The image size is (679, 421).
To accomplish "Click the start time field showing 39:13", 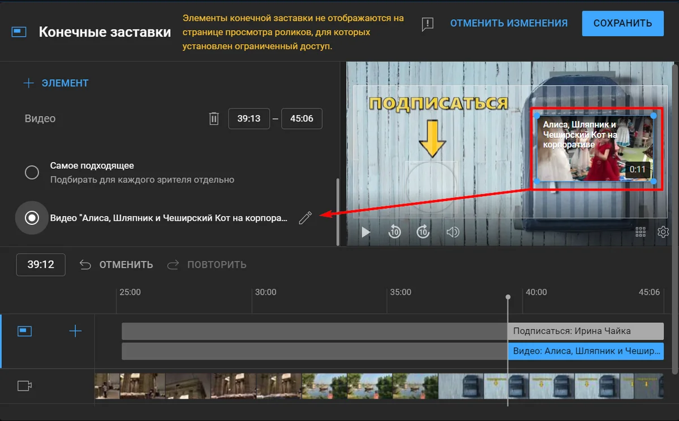I will point(249,119).
